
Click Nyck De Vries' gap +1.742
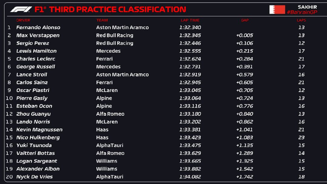pos(244,177)
